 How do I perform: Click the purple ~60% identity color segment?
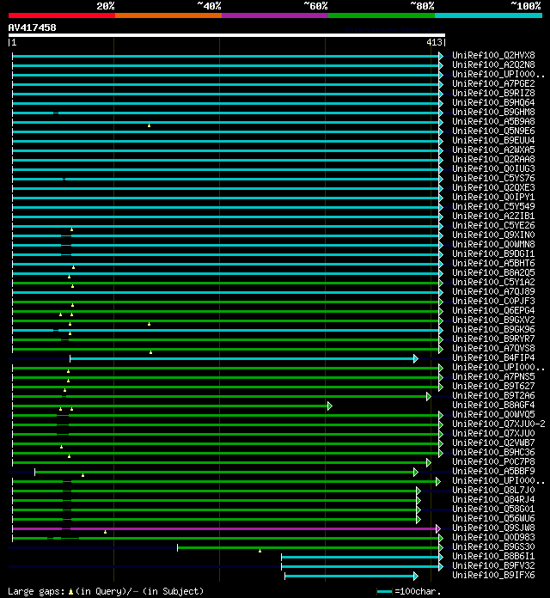275,15
